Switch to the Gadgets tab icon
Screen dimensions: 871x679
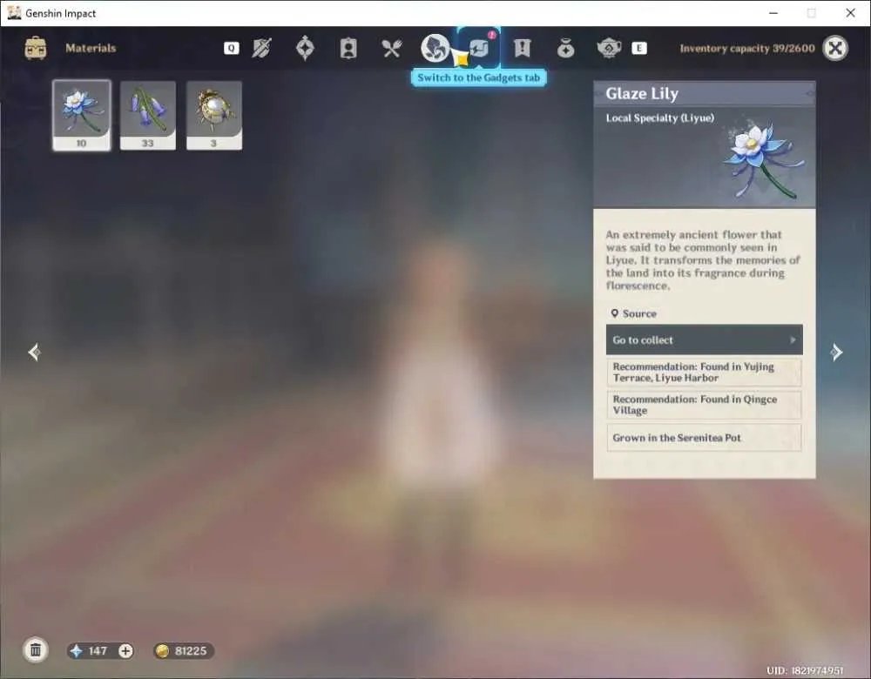pyautogui.click(x=478, y=48)
